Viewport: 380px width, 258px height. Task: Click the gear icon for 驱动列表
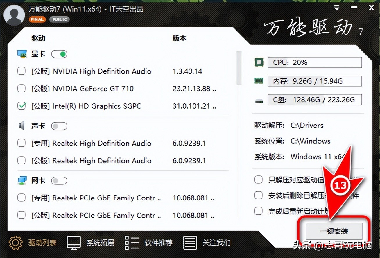[x=16, y=243]
